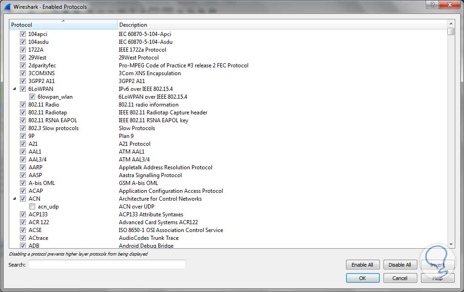Click description 'ACN over UDP'
The height and width of the screenshot is (292, 464).
pyautogui.click(x=136, y=207)
